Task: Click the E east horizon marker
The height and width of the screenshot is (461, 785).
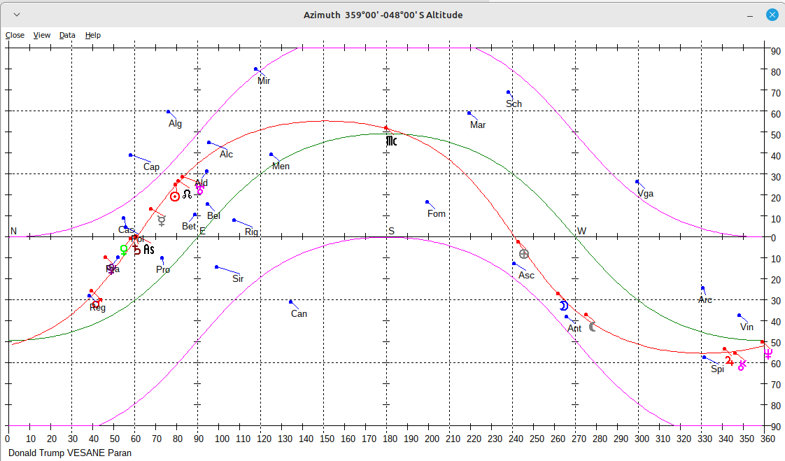Action: 202,232
